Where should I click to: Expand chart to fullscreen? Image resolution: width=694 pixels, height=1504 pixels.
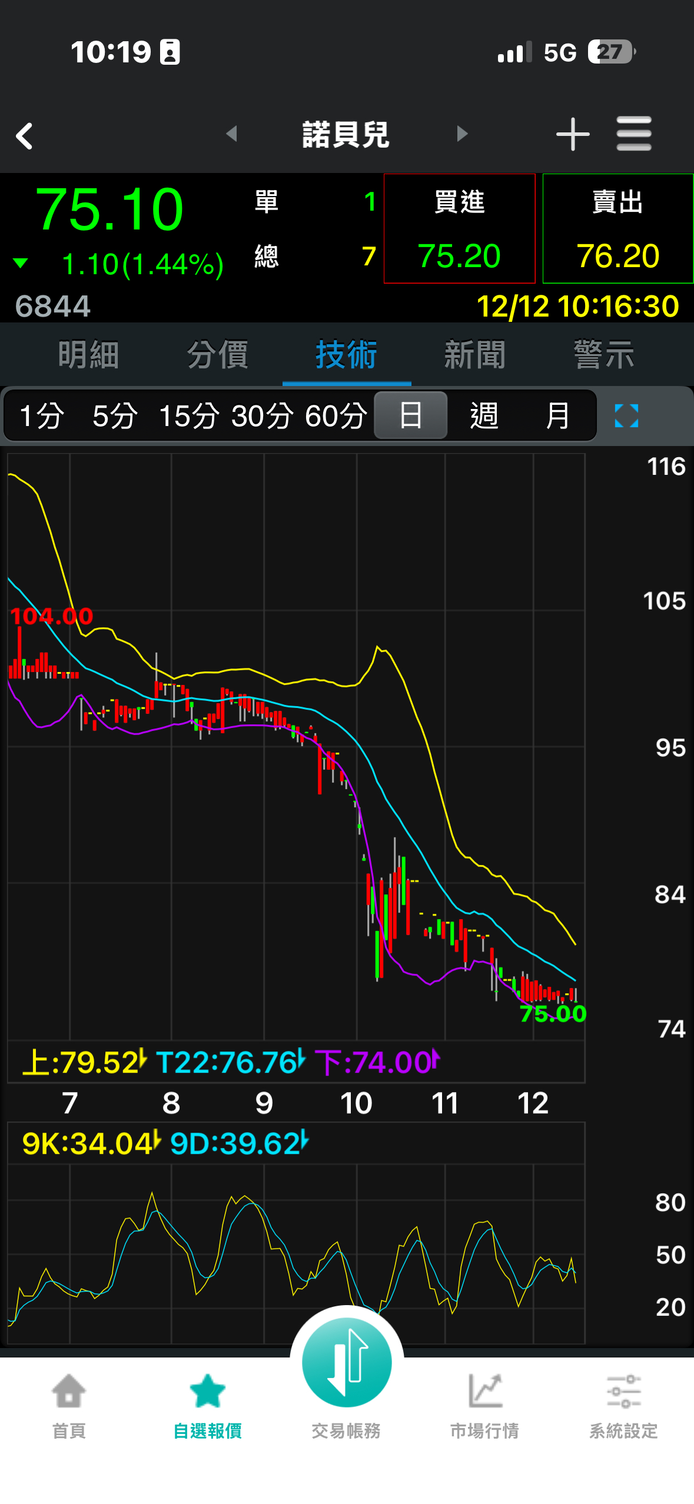coord(626,415)
